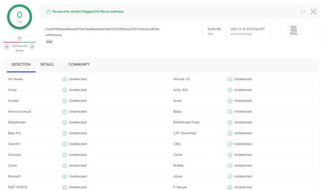
Task: Select the DETECTION tab
Action: pyautogui.click(x=21, y=65)
